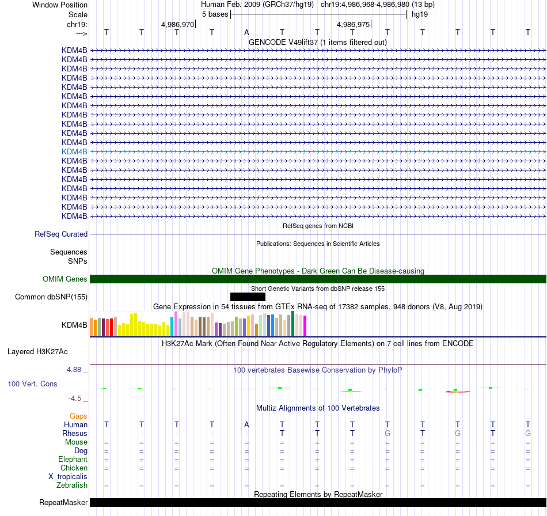This screenshot has width=547, height=516.
Task: Open RefSeq genes from NCBI track title
Action: [x=318, y=226]
